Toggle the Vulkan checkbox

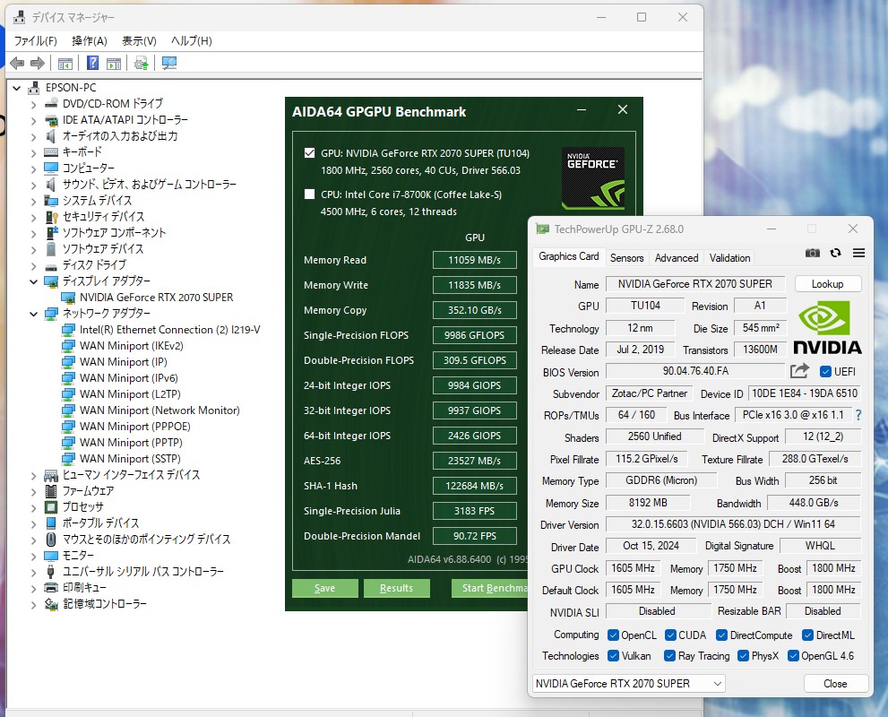(613, 656)
